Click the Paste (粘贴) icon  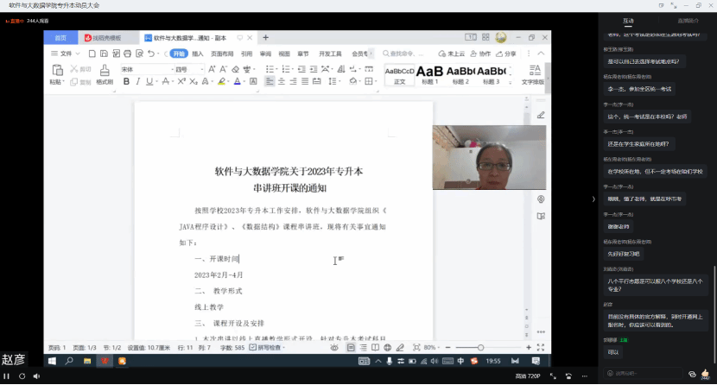coord(56,74)
